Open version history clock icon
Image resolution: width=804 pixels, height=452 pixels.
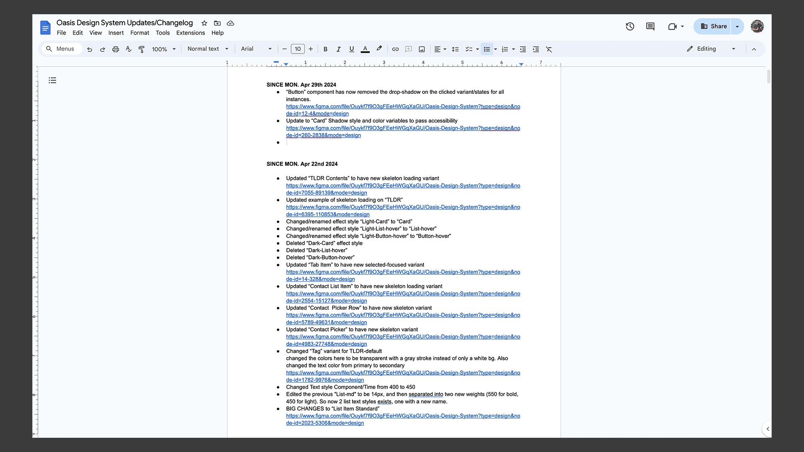(630, 26)
